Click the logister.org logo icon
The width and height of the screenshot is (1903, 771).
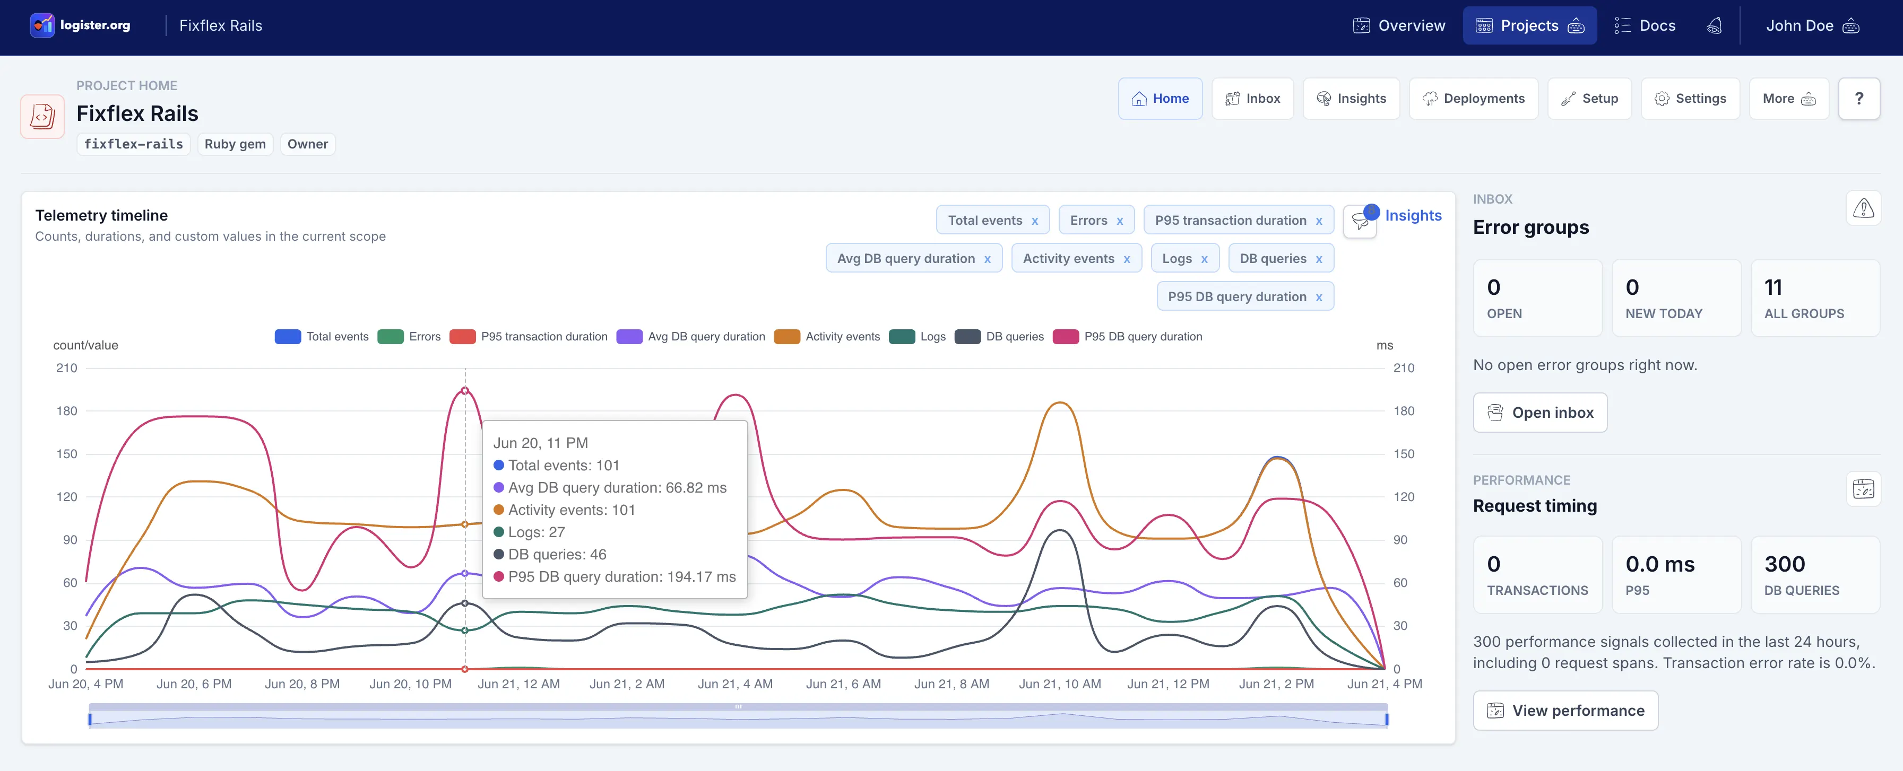42,25
